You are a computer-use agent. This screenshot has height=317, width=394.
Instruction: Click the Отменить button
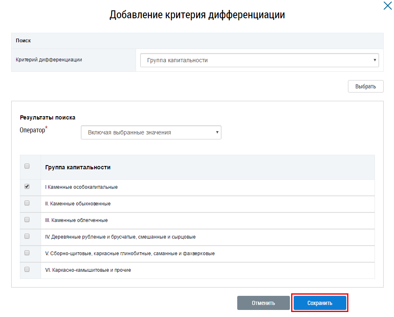[x=263, y=303]
